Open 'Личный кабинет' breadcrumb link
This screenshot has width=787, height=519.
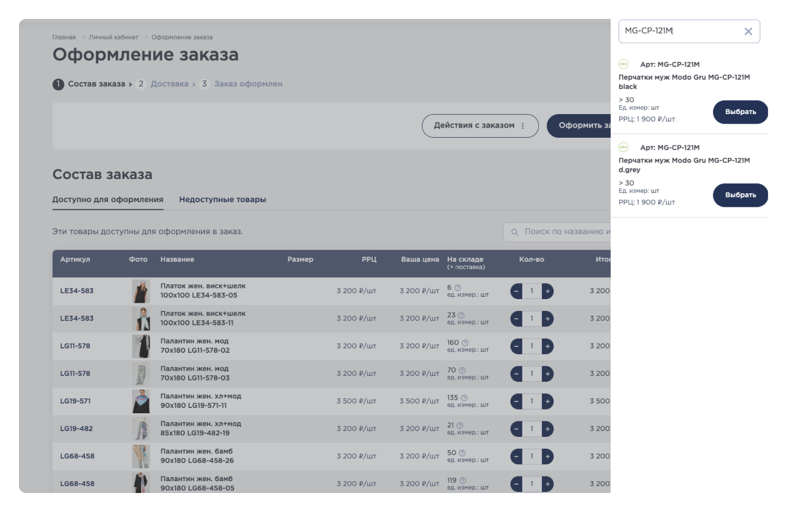(x=113, y=37)
